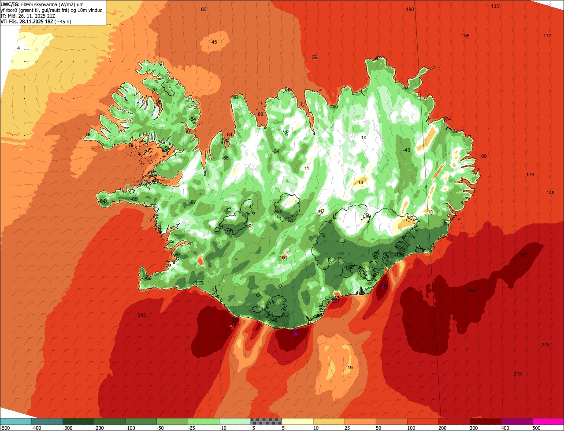The height and width of the screenshot is (431, 564).
Task: Pick the light green -50 to -25 legend swatch
Action: point(172,421)
